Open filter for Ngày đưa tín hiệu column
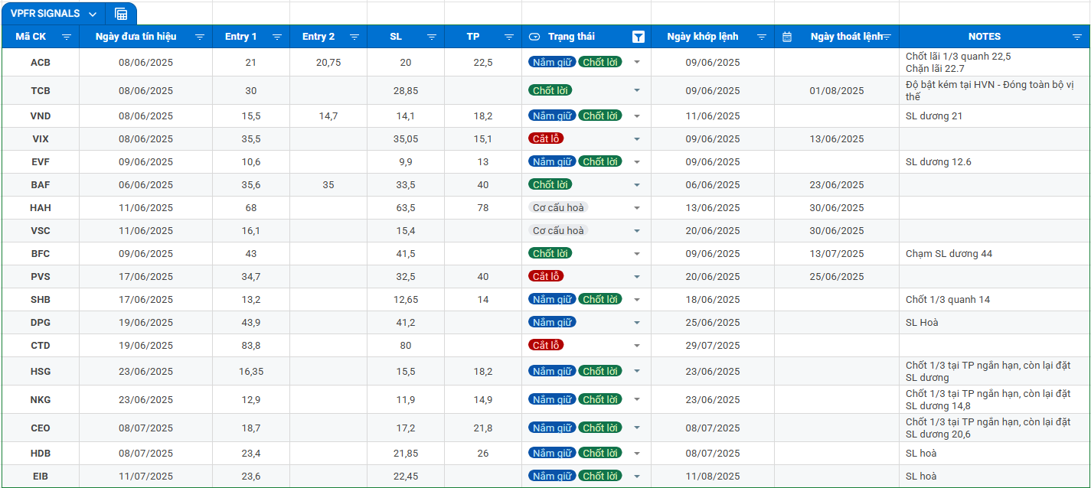This screenshot has width=1091, height=488. pos(200,37)
